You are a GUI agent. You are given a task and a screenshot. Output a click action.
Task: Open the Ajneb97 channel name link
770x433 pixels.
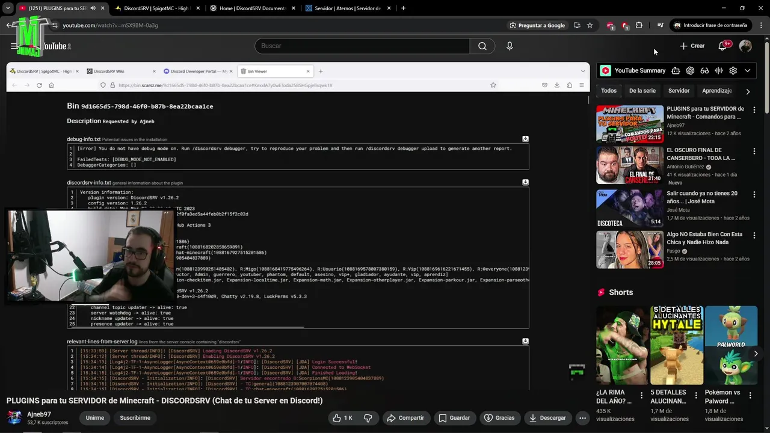[x=39, y=414]
